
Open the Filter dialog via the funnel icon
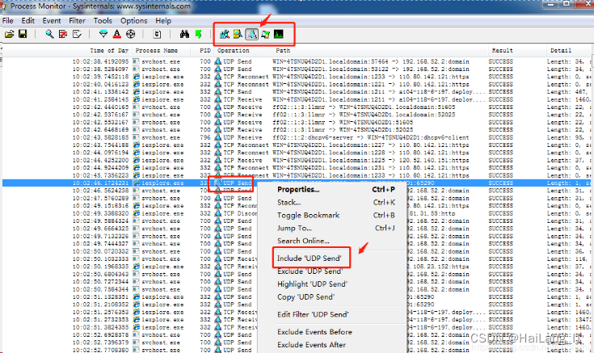[103, 34]
